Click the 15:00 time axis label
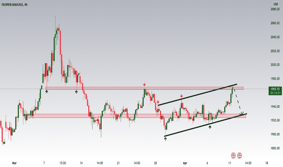This screenshot has width=283, height=167. [x=63, y=163]
